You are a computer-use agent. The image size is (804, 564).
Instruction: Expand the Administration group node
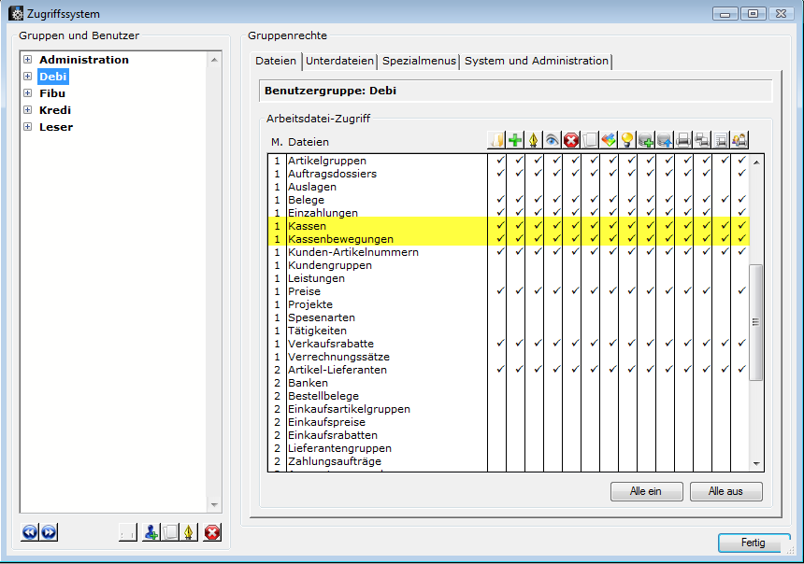27,60
